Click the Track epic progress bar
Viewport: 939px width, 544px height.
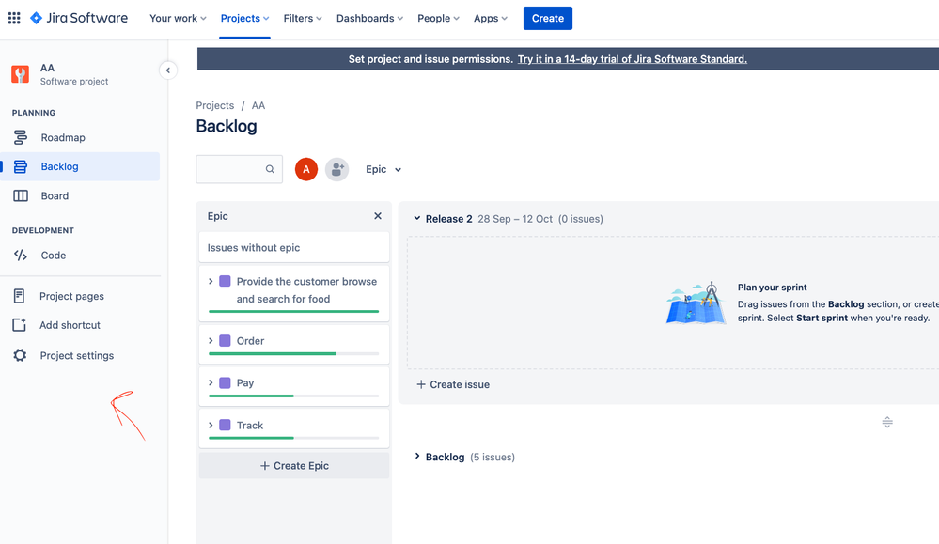(294, 438)
